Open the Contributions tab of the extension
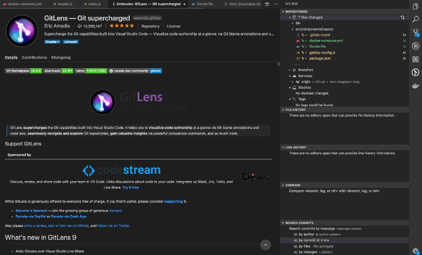Image resolution: width=422 pixels, height=255 pixels. tap(34, 58)
